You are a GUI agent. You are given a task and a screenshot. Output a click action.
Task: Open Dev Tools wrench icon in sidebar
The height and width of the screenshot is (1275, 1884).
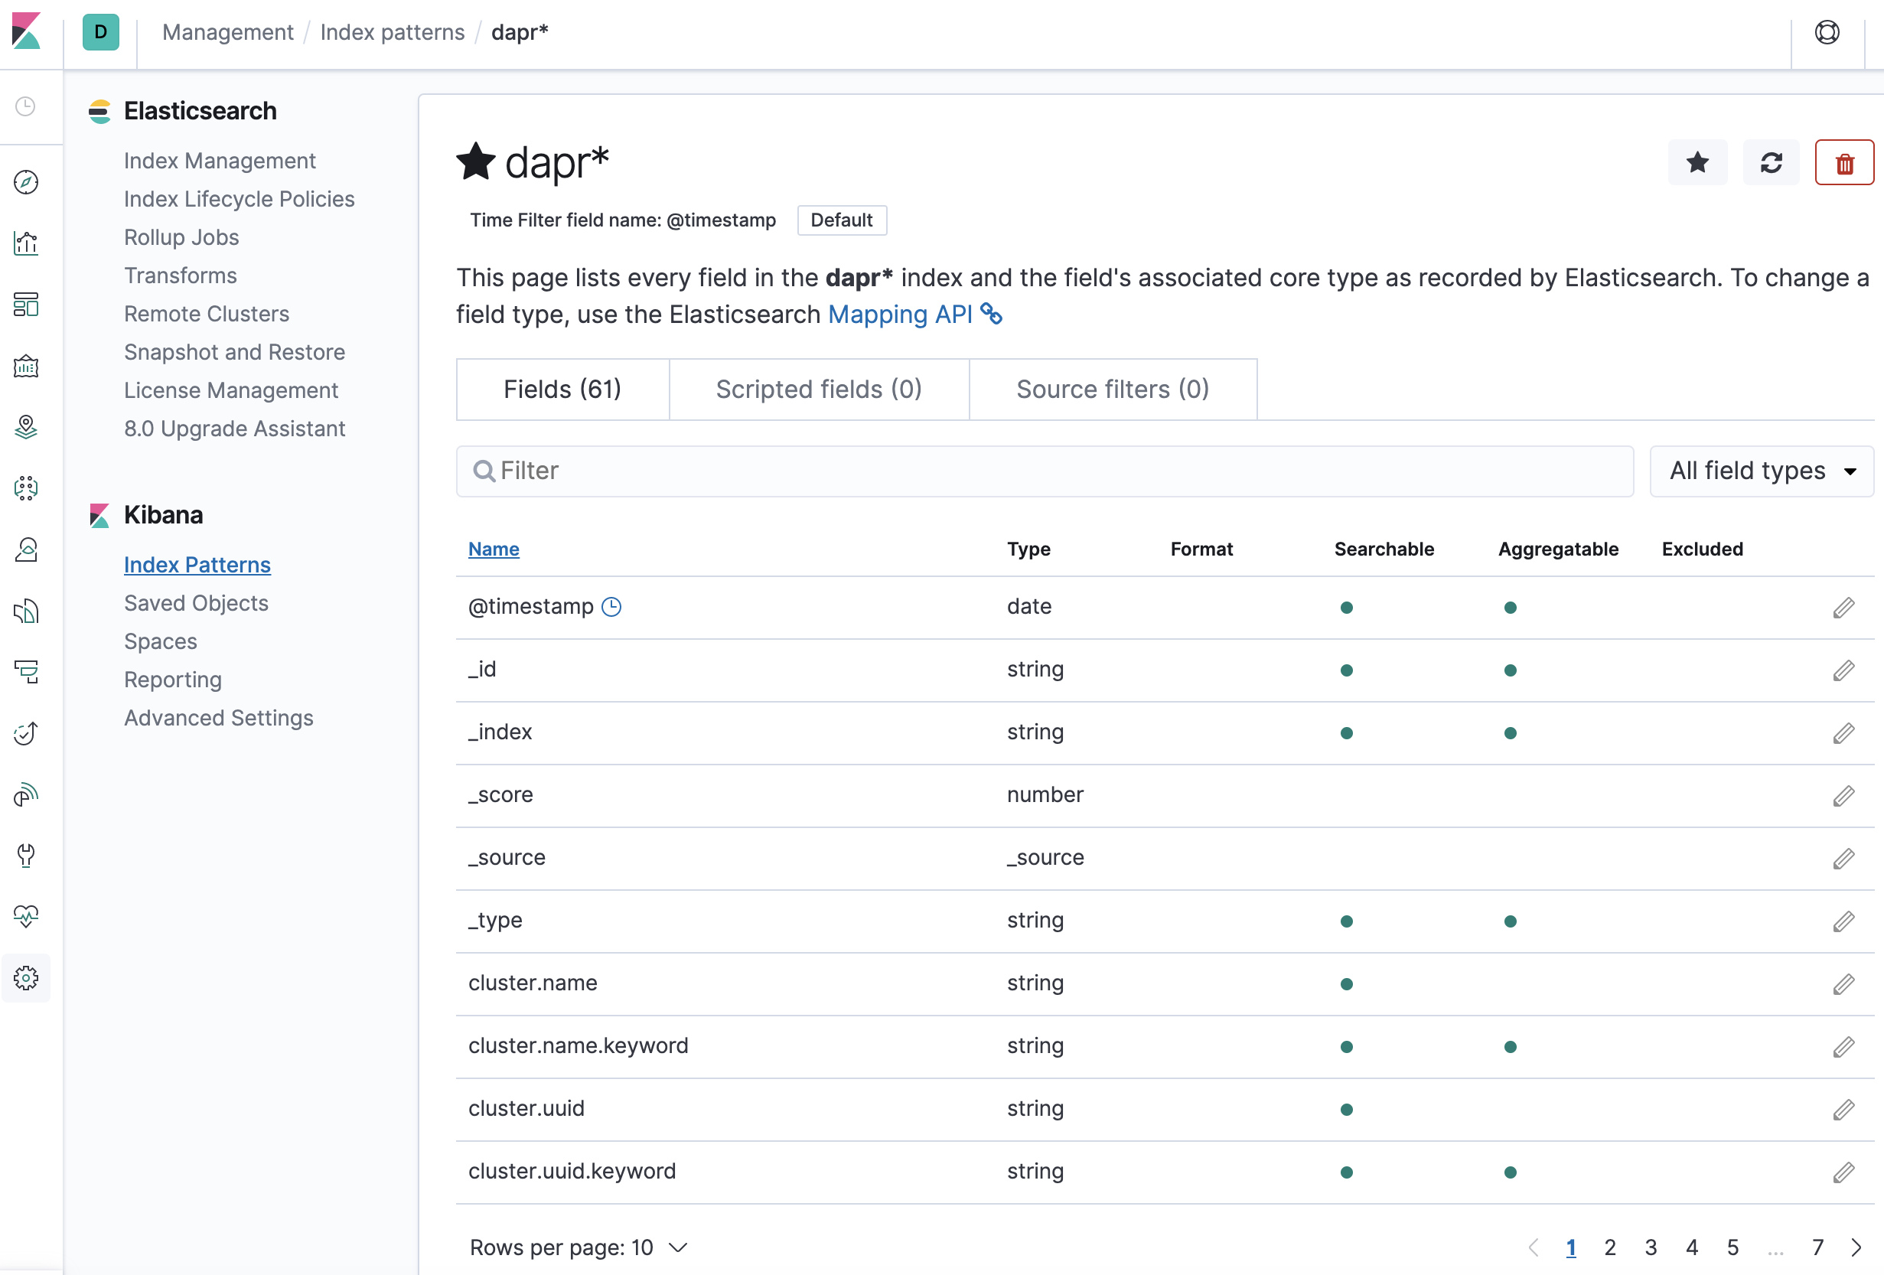[26, 854]
